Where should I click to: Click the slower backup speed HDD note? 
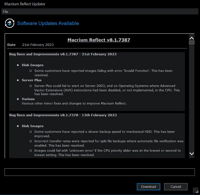point(105,134)
